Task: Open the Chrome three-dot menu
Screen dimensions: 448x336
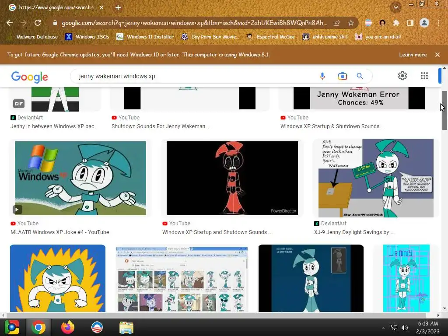Action: coord(438,23)
